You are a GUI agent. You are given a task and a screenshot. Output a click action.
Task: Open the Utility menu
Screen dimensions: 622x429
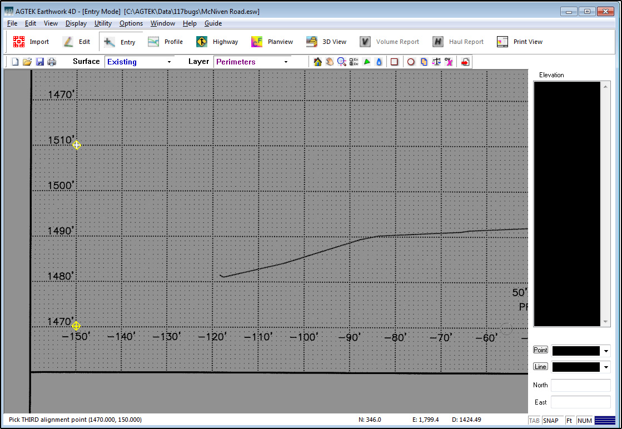tap(103, 23)
